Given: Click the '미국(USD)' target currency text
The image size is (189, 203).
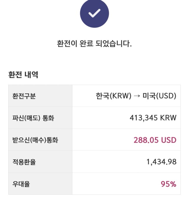Looking at the screenshot, I should [x=159, y=96].
